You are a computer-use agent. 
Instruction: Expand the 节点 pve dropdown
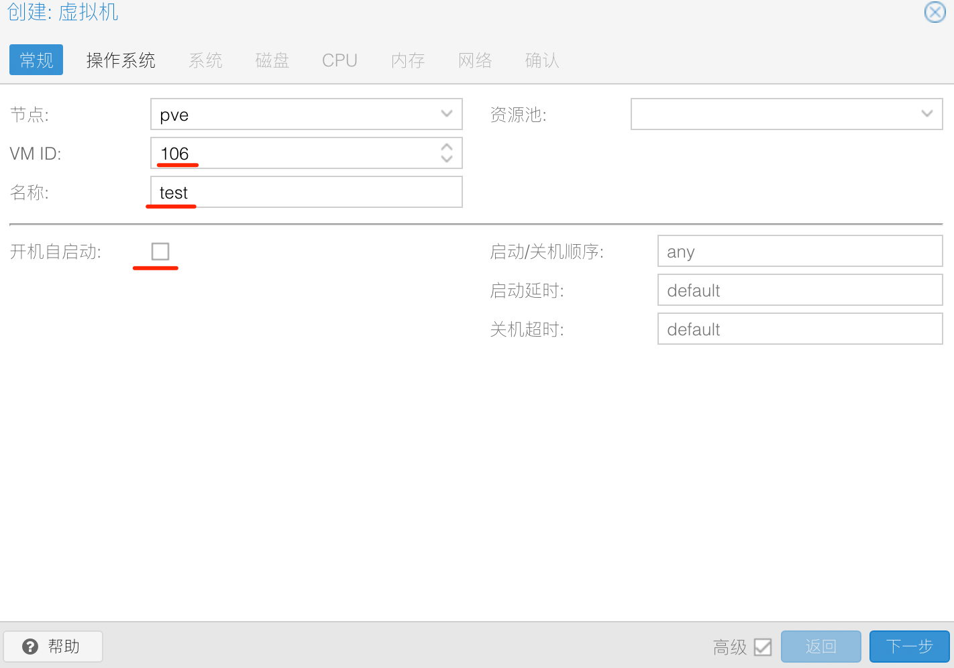(x=446, y=114)
